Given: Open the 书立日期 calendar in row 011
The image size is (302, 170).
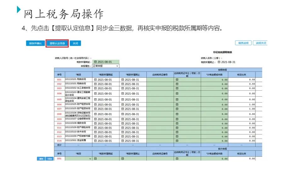Looking at the screenshot, I should click(177, 128).
